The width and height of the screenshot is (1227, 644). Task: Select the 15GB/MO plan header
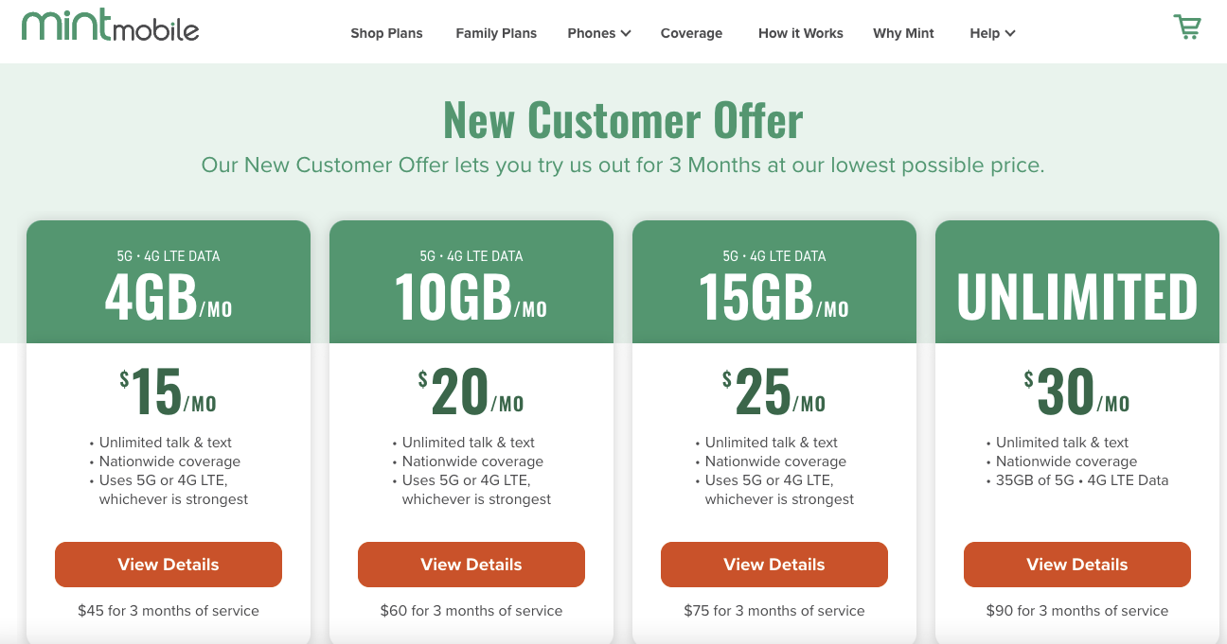(x=774, y=282)
